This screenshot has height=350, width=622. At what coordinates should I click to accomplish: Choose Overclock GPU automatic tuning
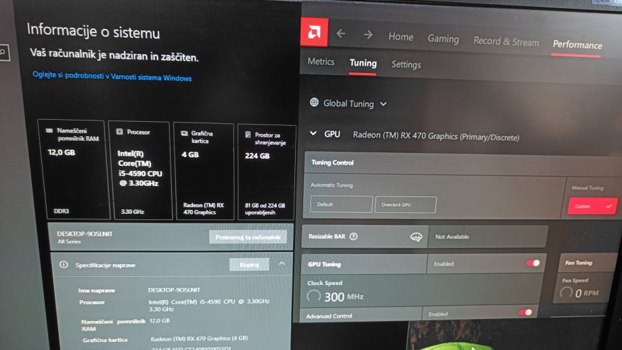(405, 204)
